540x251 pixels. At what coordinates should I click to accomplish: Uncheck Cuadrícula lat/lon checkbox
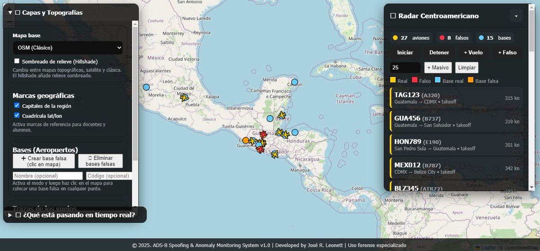coord(17,116)
